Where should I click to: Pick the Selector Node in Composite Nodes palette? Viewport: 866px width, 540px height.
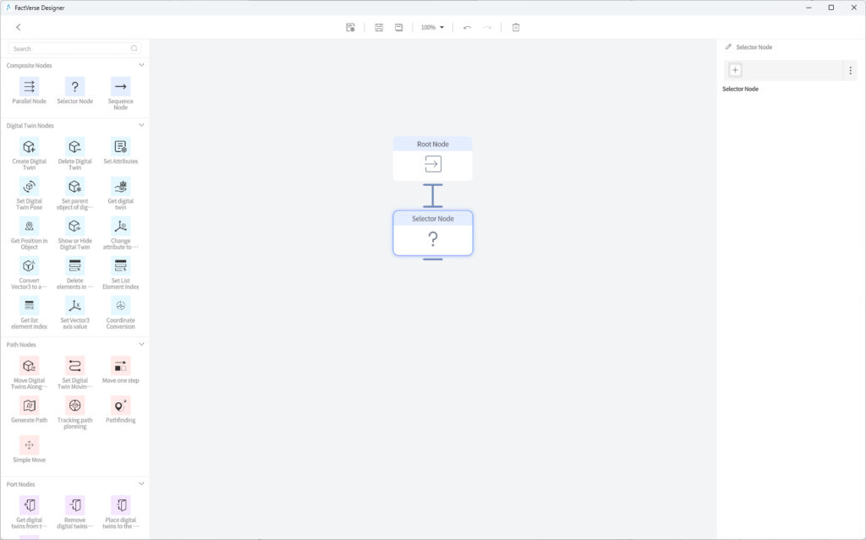tap(75, 87)
